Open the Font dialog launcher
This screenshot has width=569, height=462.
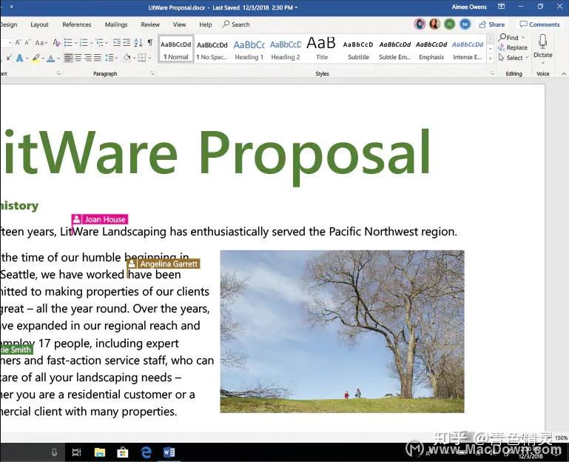coord(58,74)
